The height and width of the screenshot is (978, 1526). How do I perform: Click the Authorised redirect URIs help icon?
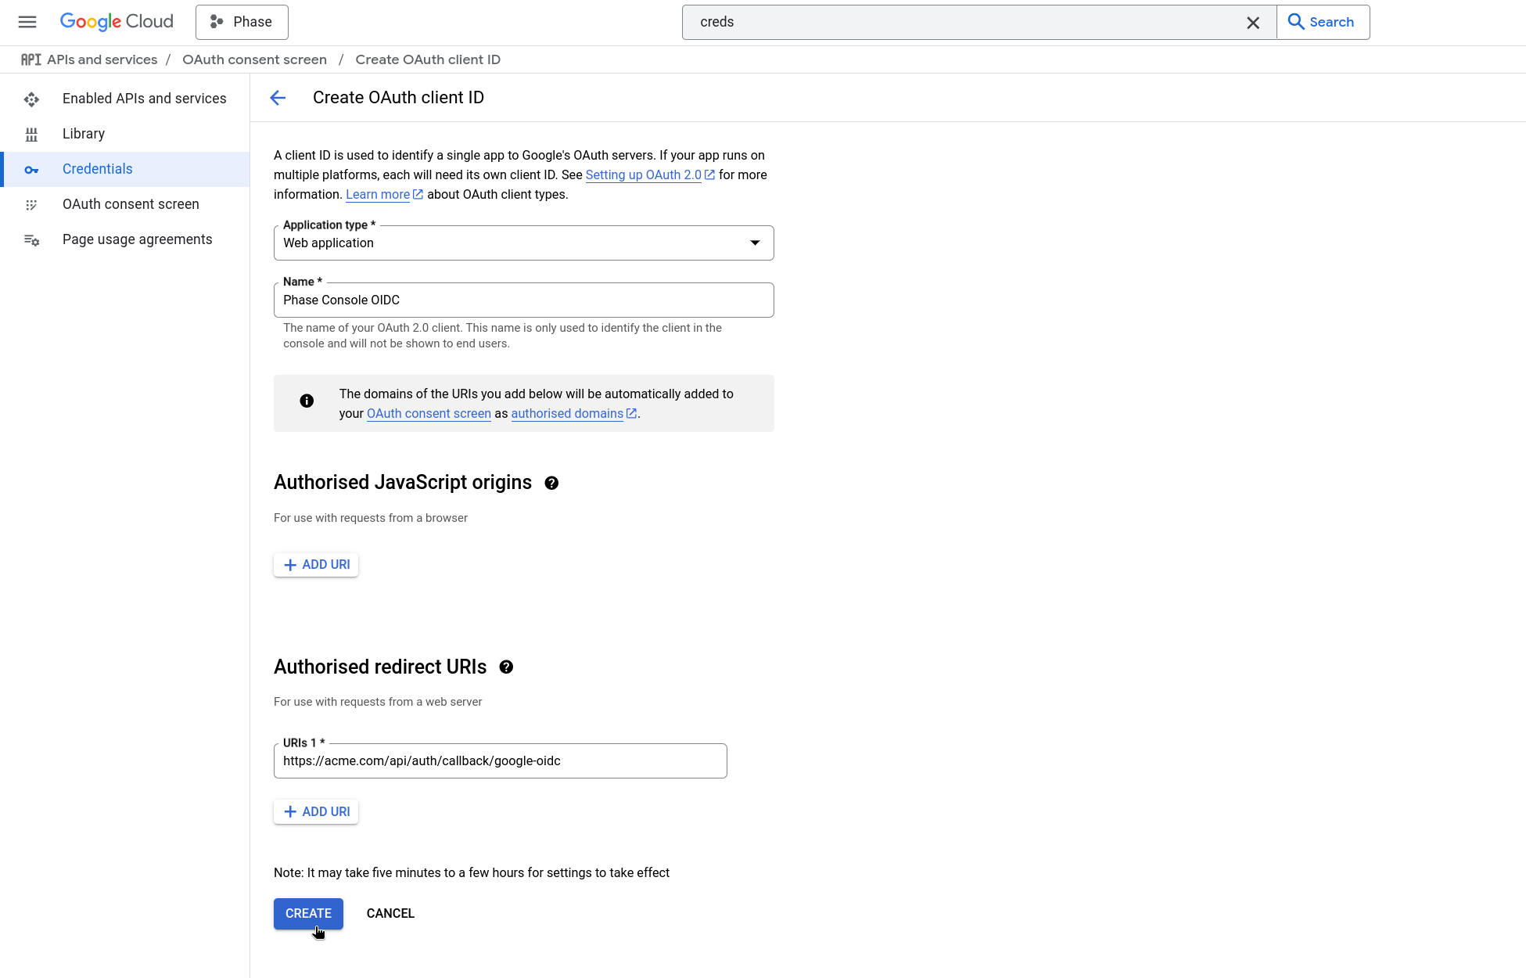click(506, 667)
